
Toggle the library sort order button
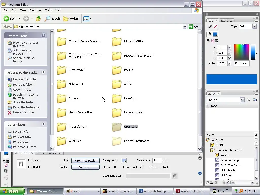tap(256, 135)
